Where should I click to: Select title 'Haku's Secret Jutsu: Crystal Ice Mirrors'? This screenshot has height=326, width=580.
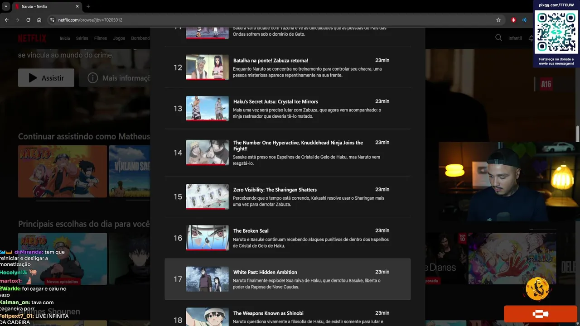[x=275, y=101]
